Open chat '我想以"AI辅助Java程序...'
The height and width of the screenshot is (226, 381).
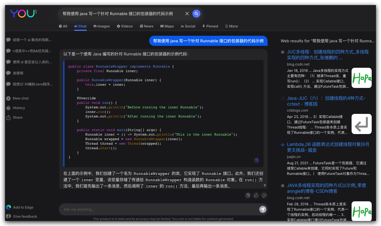tap(29, 84)
